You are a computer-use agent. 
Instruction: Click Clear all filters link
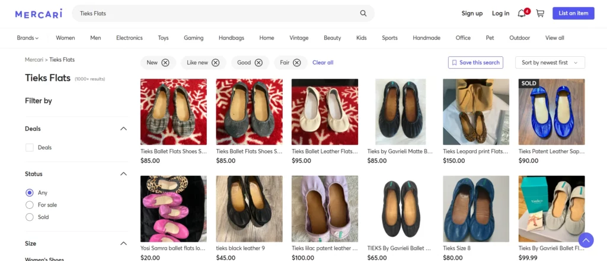point(323,63)
